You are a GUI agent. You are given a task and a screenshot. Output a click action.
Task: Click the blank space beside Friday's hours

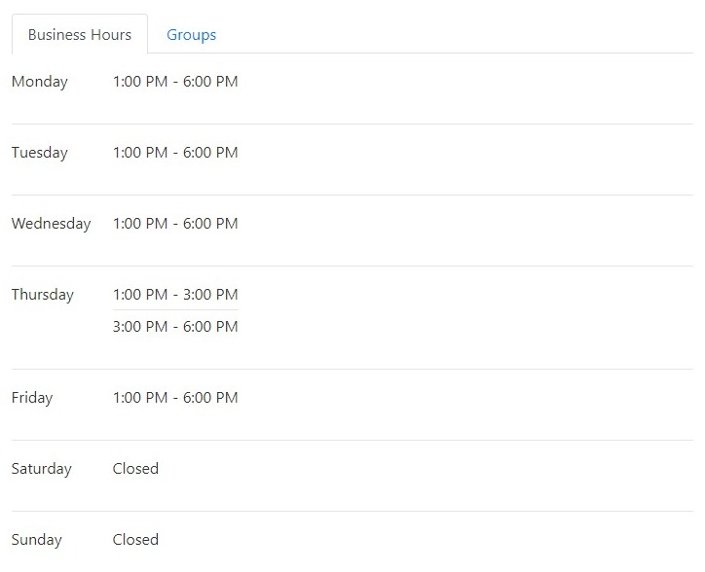pyautogui.click(x=465, y=398)
